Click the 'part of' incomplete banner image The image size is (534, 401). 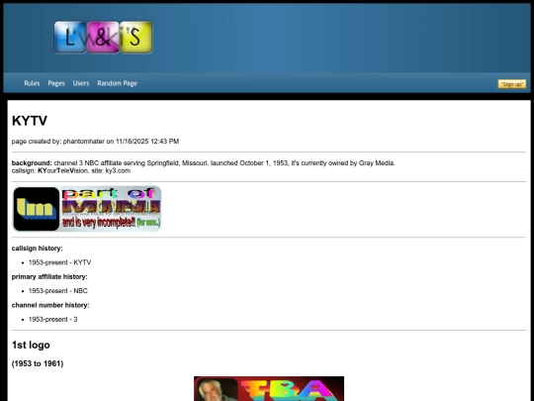tap(87, 209)
